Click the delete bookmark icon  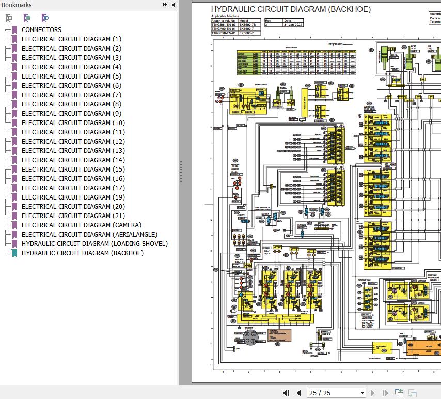pyautogui.click(x=9, y=18)
